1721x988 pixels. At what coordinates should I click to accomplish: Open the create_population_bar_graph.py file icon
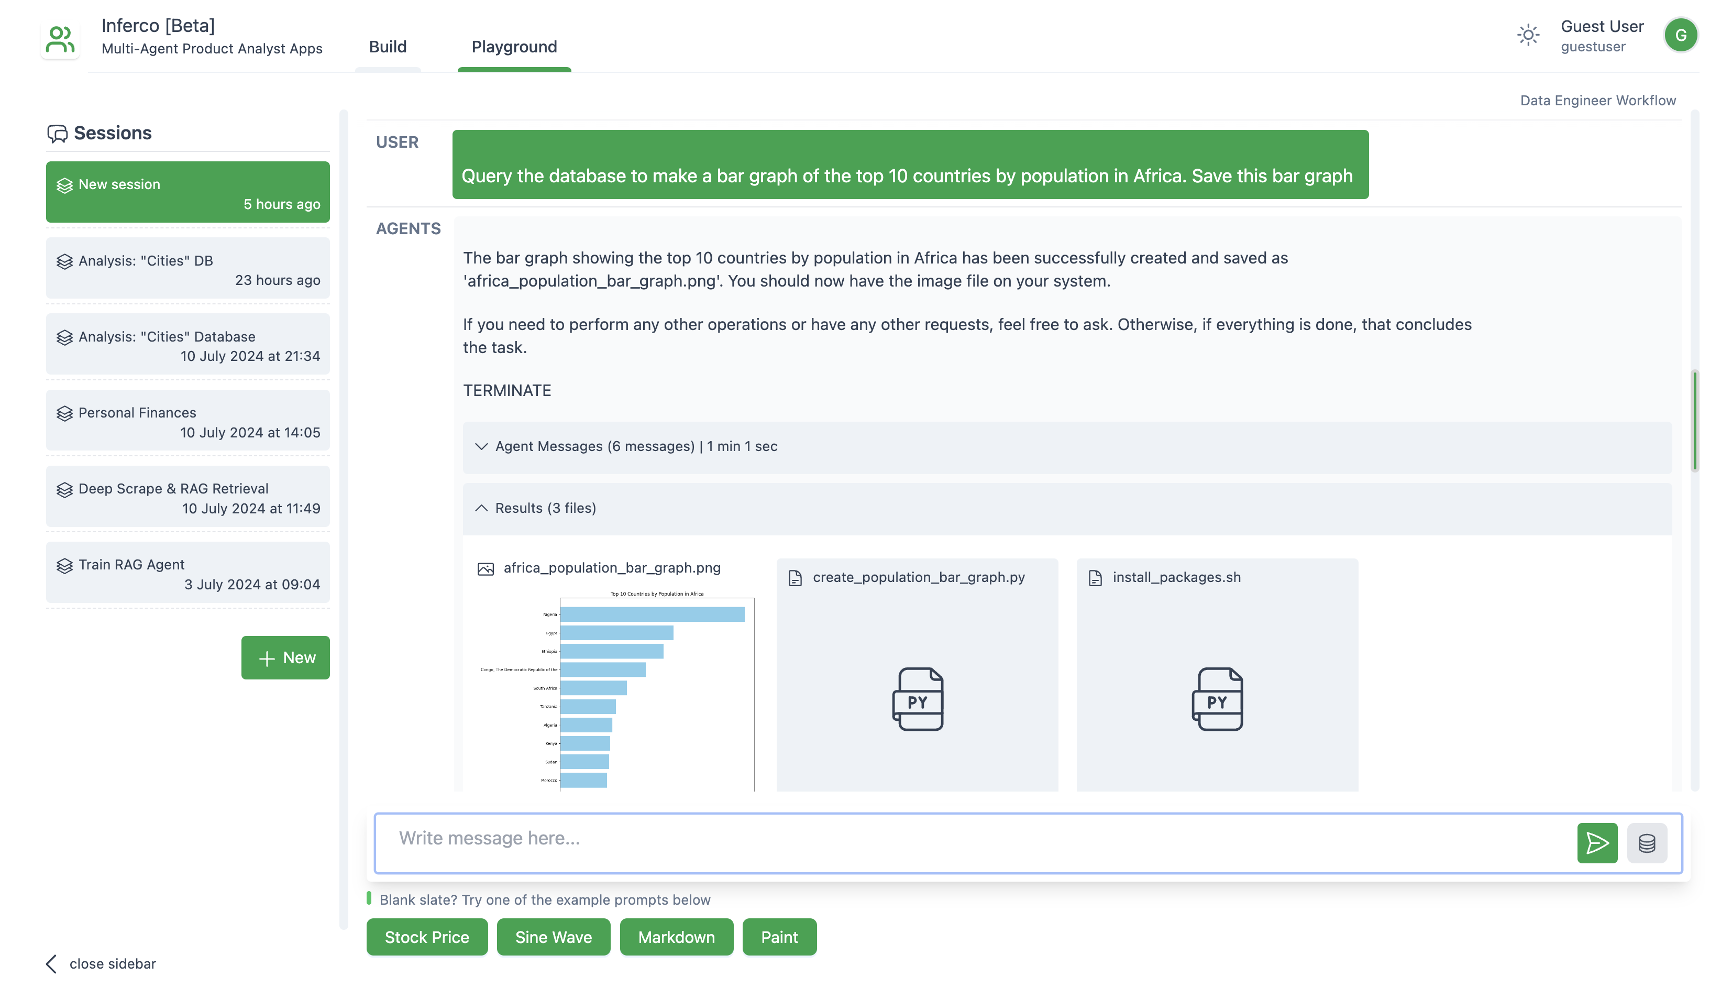(917, 699)
